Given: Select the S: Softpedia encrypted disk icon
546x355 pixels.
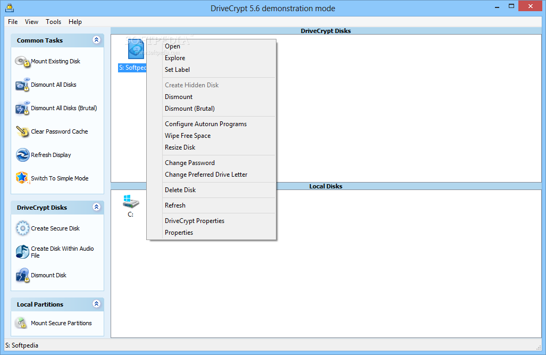Looking at the screenshot, I should [x=136, y=49].
